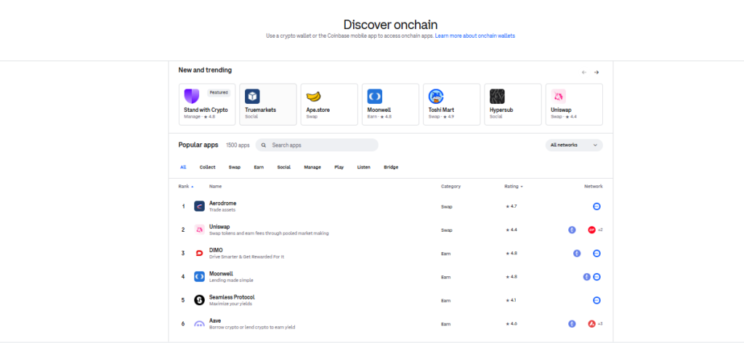Click the Hypersub black logo
Screen dimensions: 744x343
(x=497, y=97)
